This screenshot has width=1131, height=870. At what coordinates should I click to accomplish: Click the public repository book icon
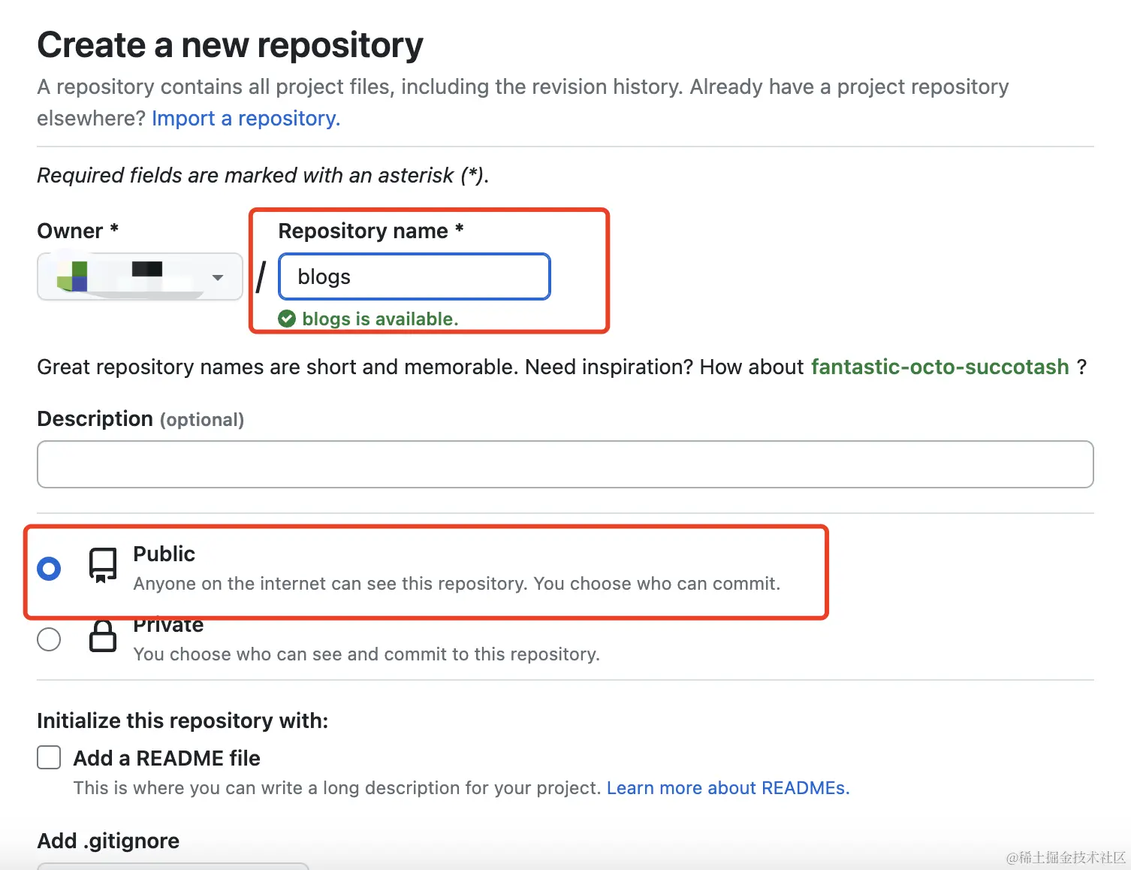(103, 564)
